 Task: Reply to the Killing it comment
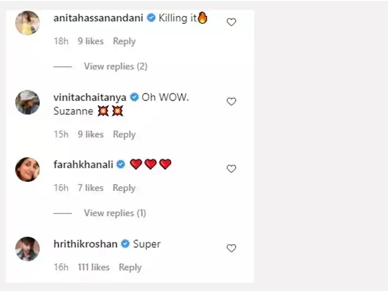[124, 41]
